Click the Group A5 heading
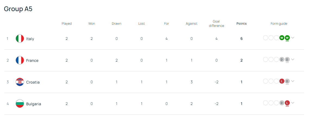The width and height of the screenshot is (309, 118). tap(18, 9)
